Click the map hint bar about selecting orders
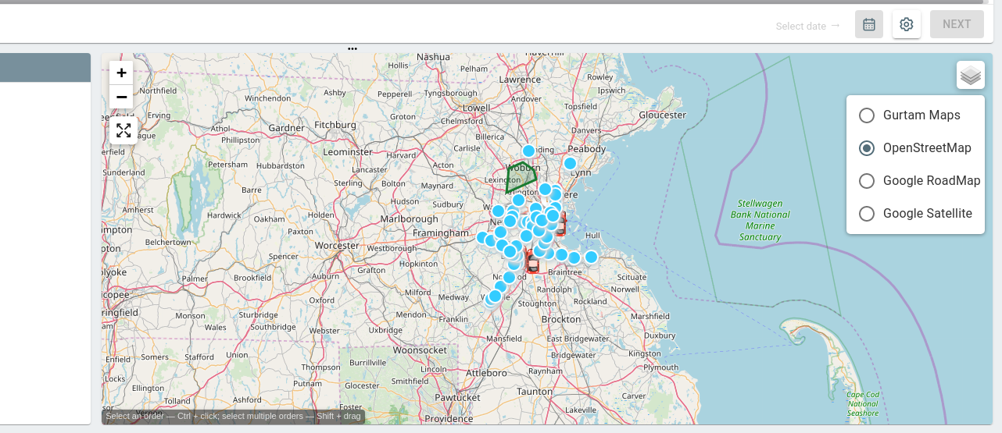 click(233, 417)
